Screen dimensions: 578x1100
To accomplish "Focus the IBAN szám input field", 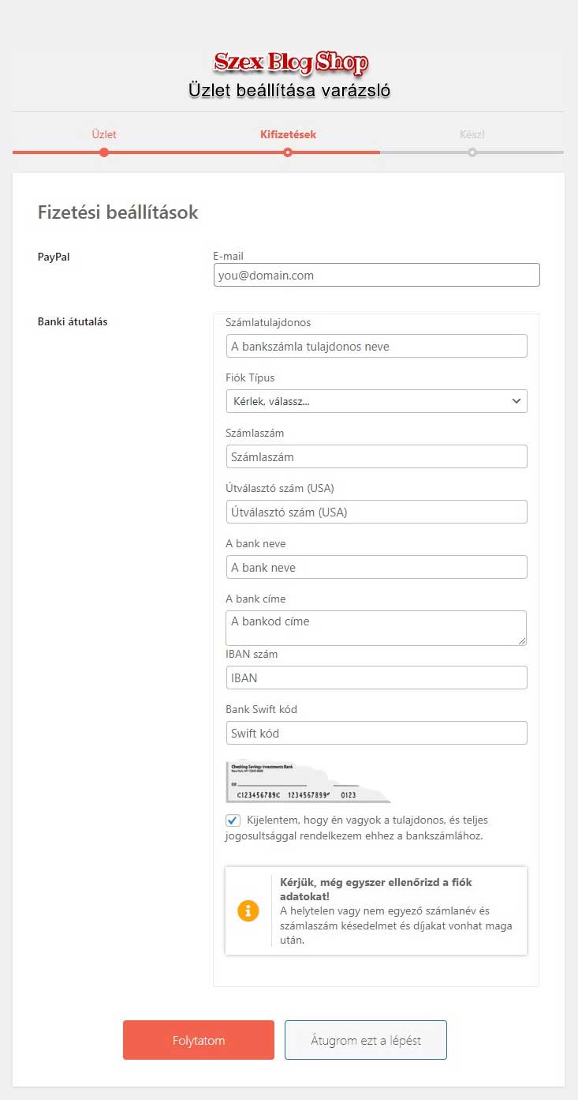I will coord(376,678).
